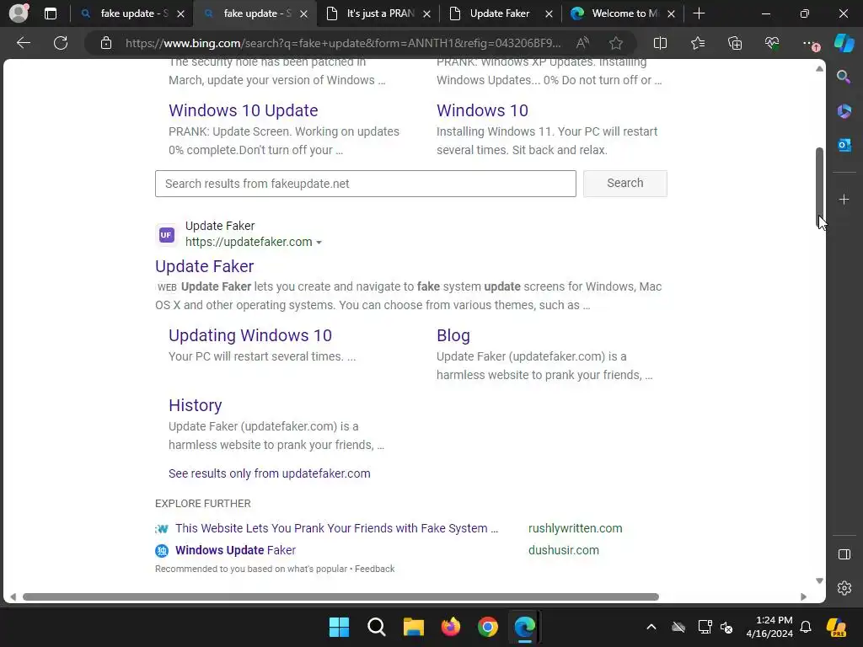Expand the updatefaker.com URL dropdown arrow
Screen dimensions: 863x647
[319, 243]
